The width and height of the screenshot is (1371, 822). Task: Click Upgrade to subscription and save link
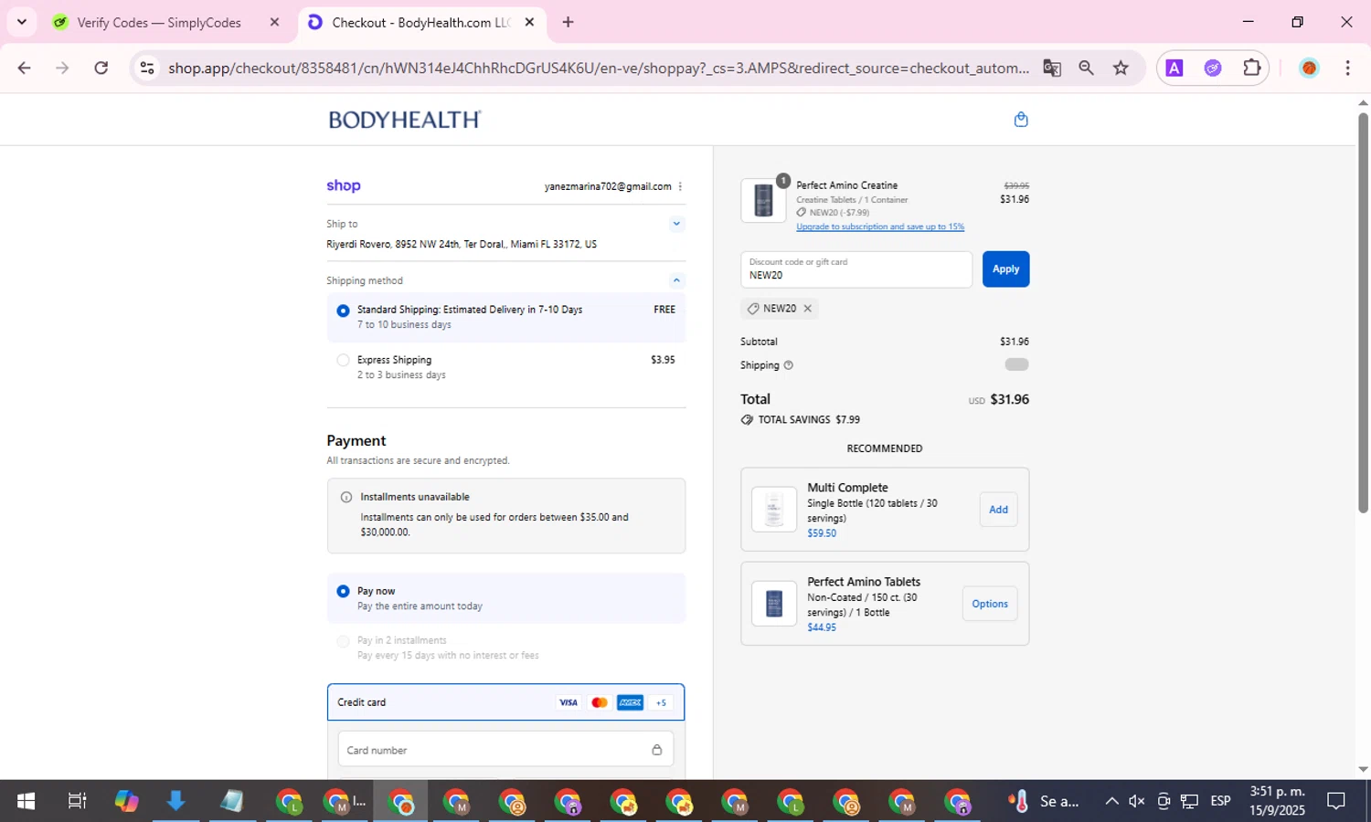point(880,227)
